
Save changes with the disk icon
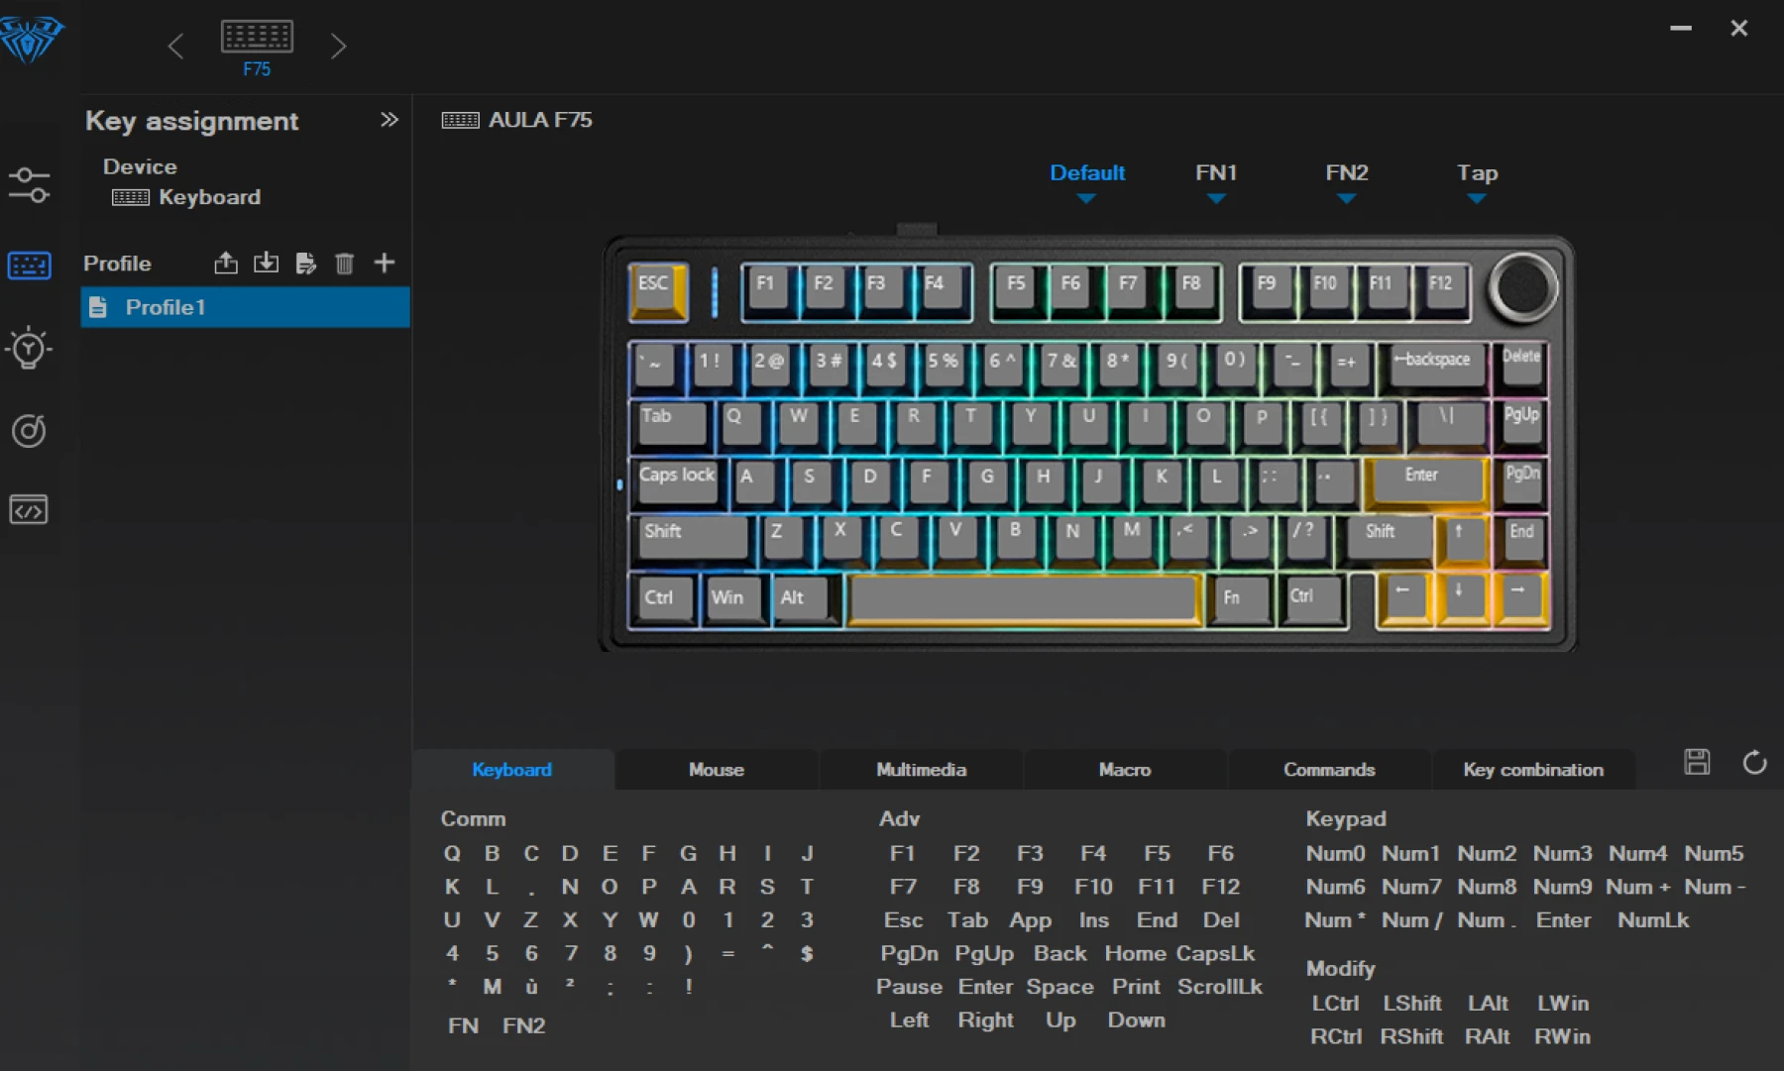tap(1697, 763)
